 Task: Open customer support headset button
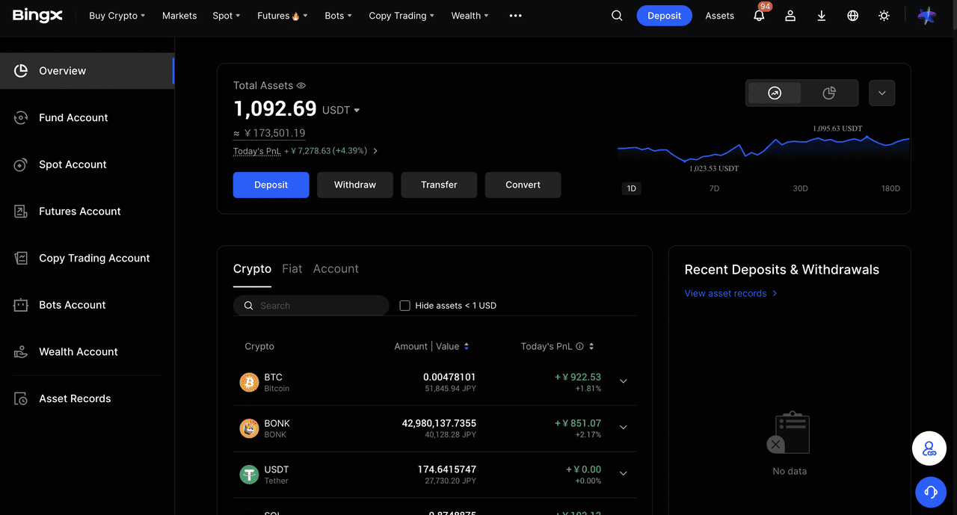931,492
